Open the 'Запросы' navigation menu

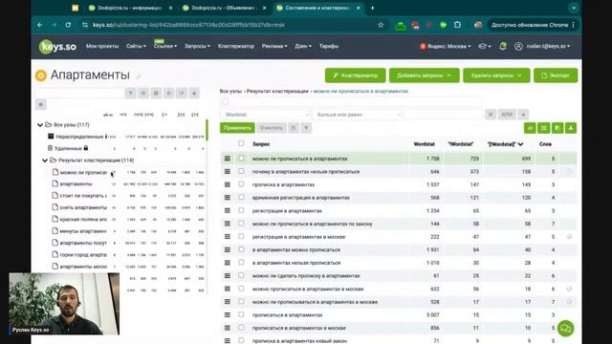coord(197,46)
